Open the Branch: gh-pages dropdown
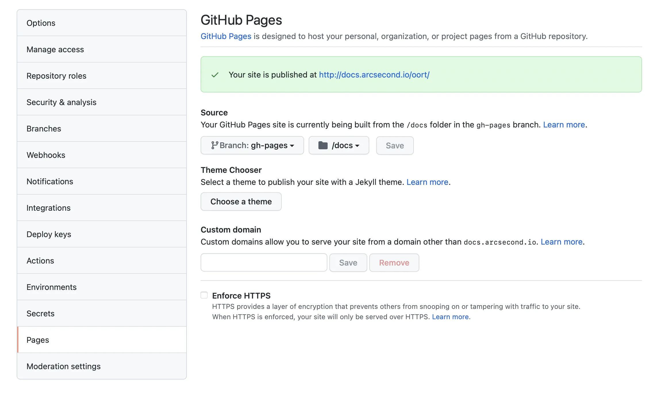Screen dimensions: 661x395 252,145
